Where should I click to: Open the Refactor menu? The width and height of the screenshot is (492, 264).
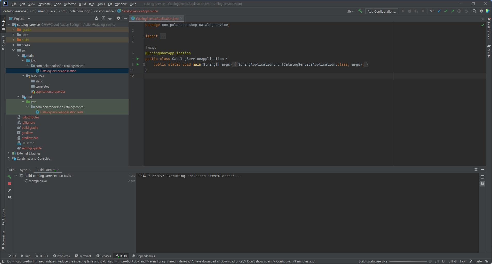[70, 4]
